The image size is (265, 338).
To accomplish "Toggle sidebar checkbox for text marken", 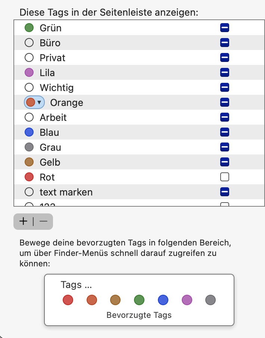I will pyautogui.click(x=225, y=192).
